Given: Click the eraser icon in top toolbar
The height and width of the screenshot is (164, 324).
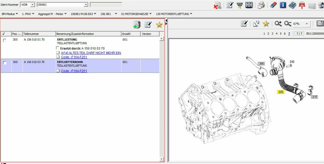Looking at the screenshot, I should click(x=273, y=5).
